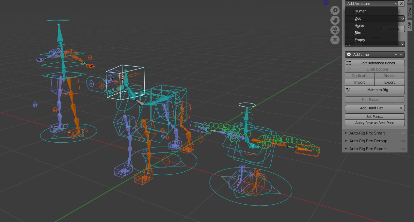Click Apply Pose as Rest Pose

375,123
